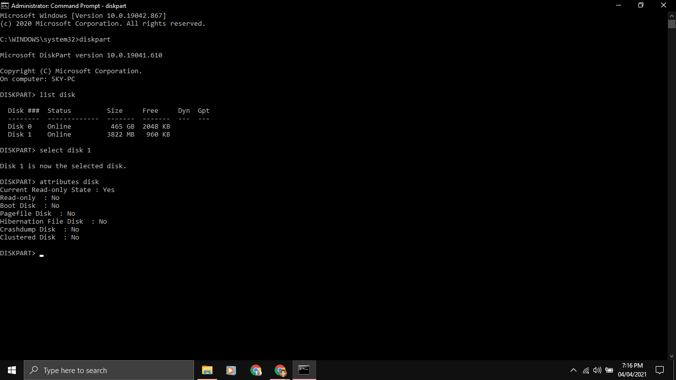The width and height of the screenshot is (676, 380).
Task: Click 'Disk 0' in the disk table
Action: (20, 127)
